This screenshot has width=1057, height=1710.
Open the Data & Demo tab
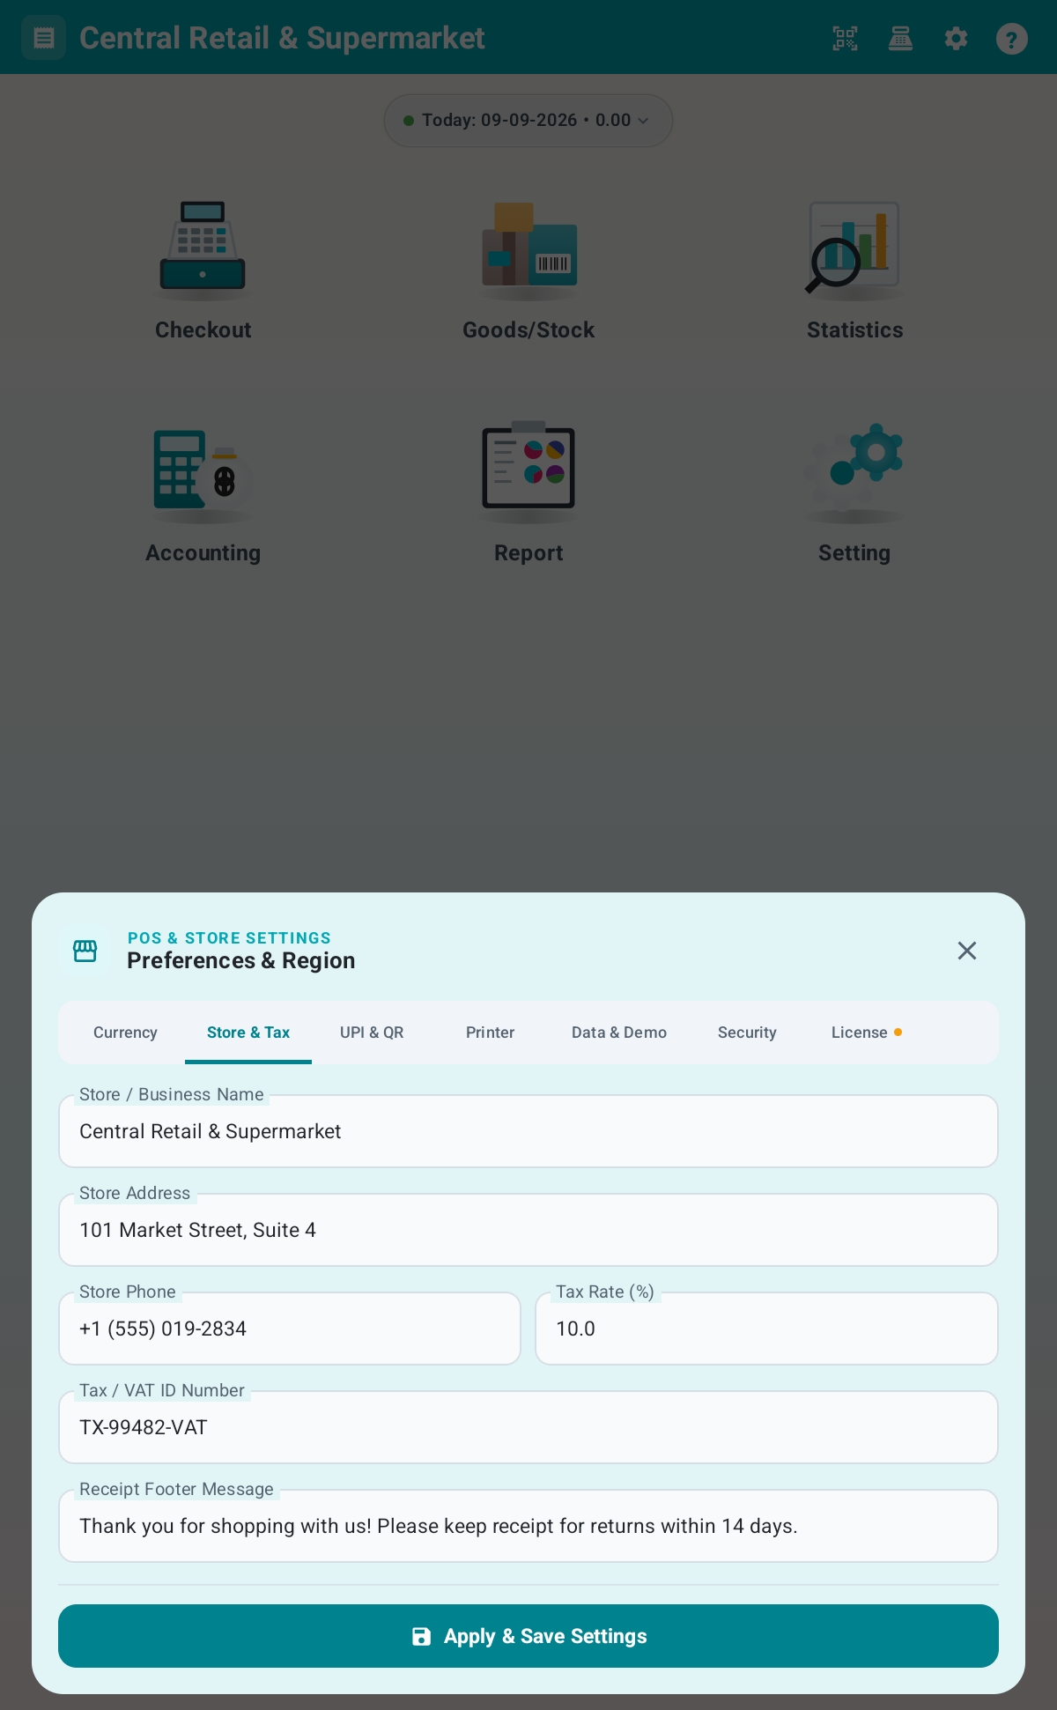click(619, 1033)
